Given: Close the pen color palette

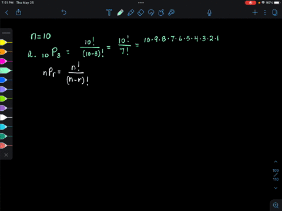Looking at the screenshot, I should point(6,155).
